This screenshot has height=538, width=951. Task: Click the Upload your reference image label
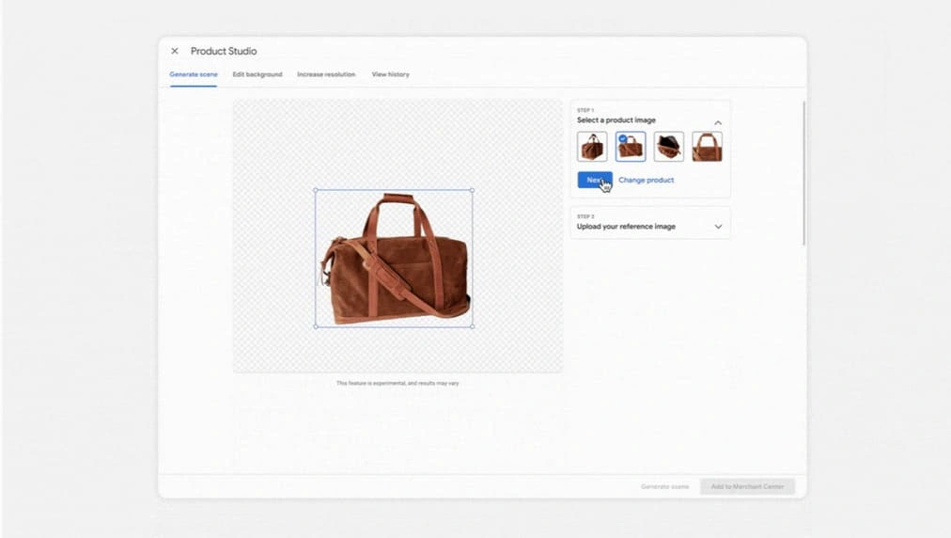click(x=626, y=227)
